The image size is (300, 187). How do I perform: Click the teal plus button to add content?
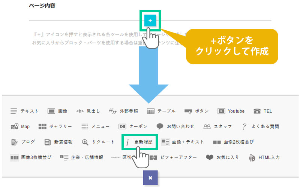[150, 21]
